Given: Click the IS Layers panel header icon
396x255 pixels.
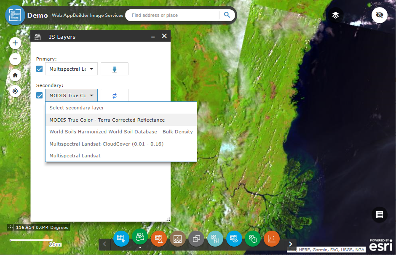Looking at the screenshot, I should click(x=37, y=37).
